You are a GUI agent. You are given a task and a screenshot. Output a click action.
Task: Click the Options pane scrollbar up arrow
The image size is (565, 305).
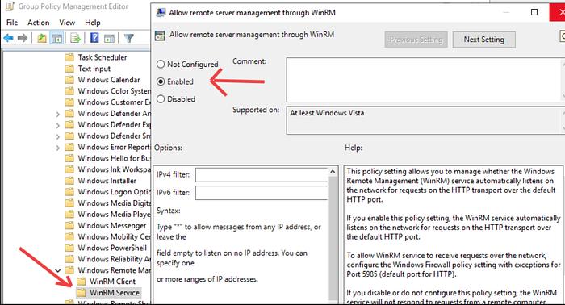tap(333, 172)
